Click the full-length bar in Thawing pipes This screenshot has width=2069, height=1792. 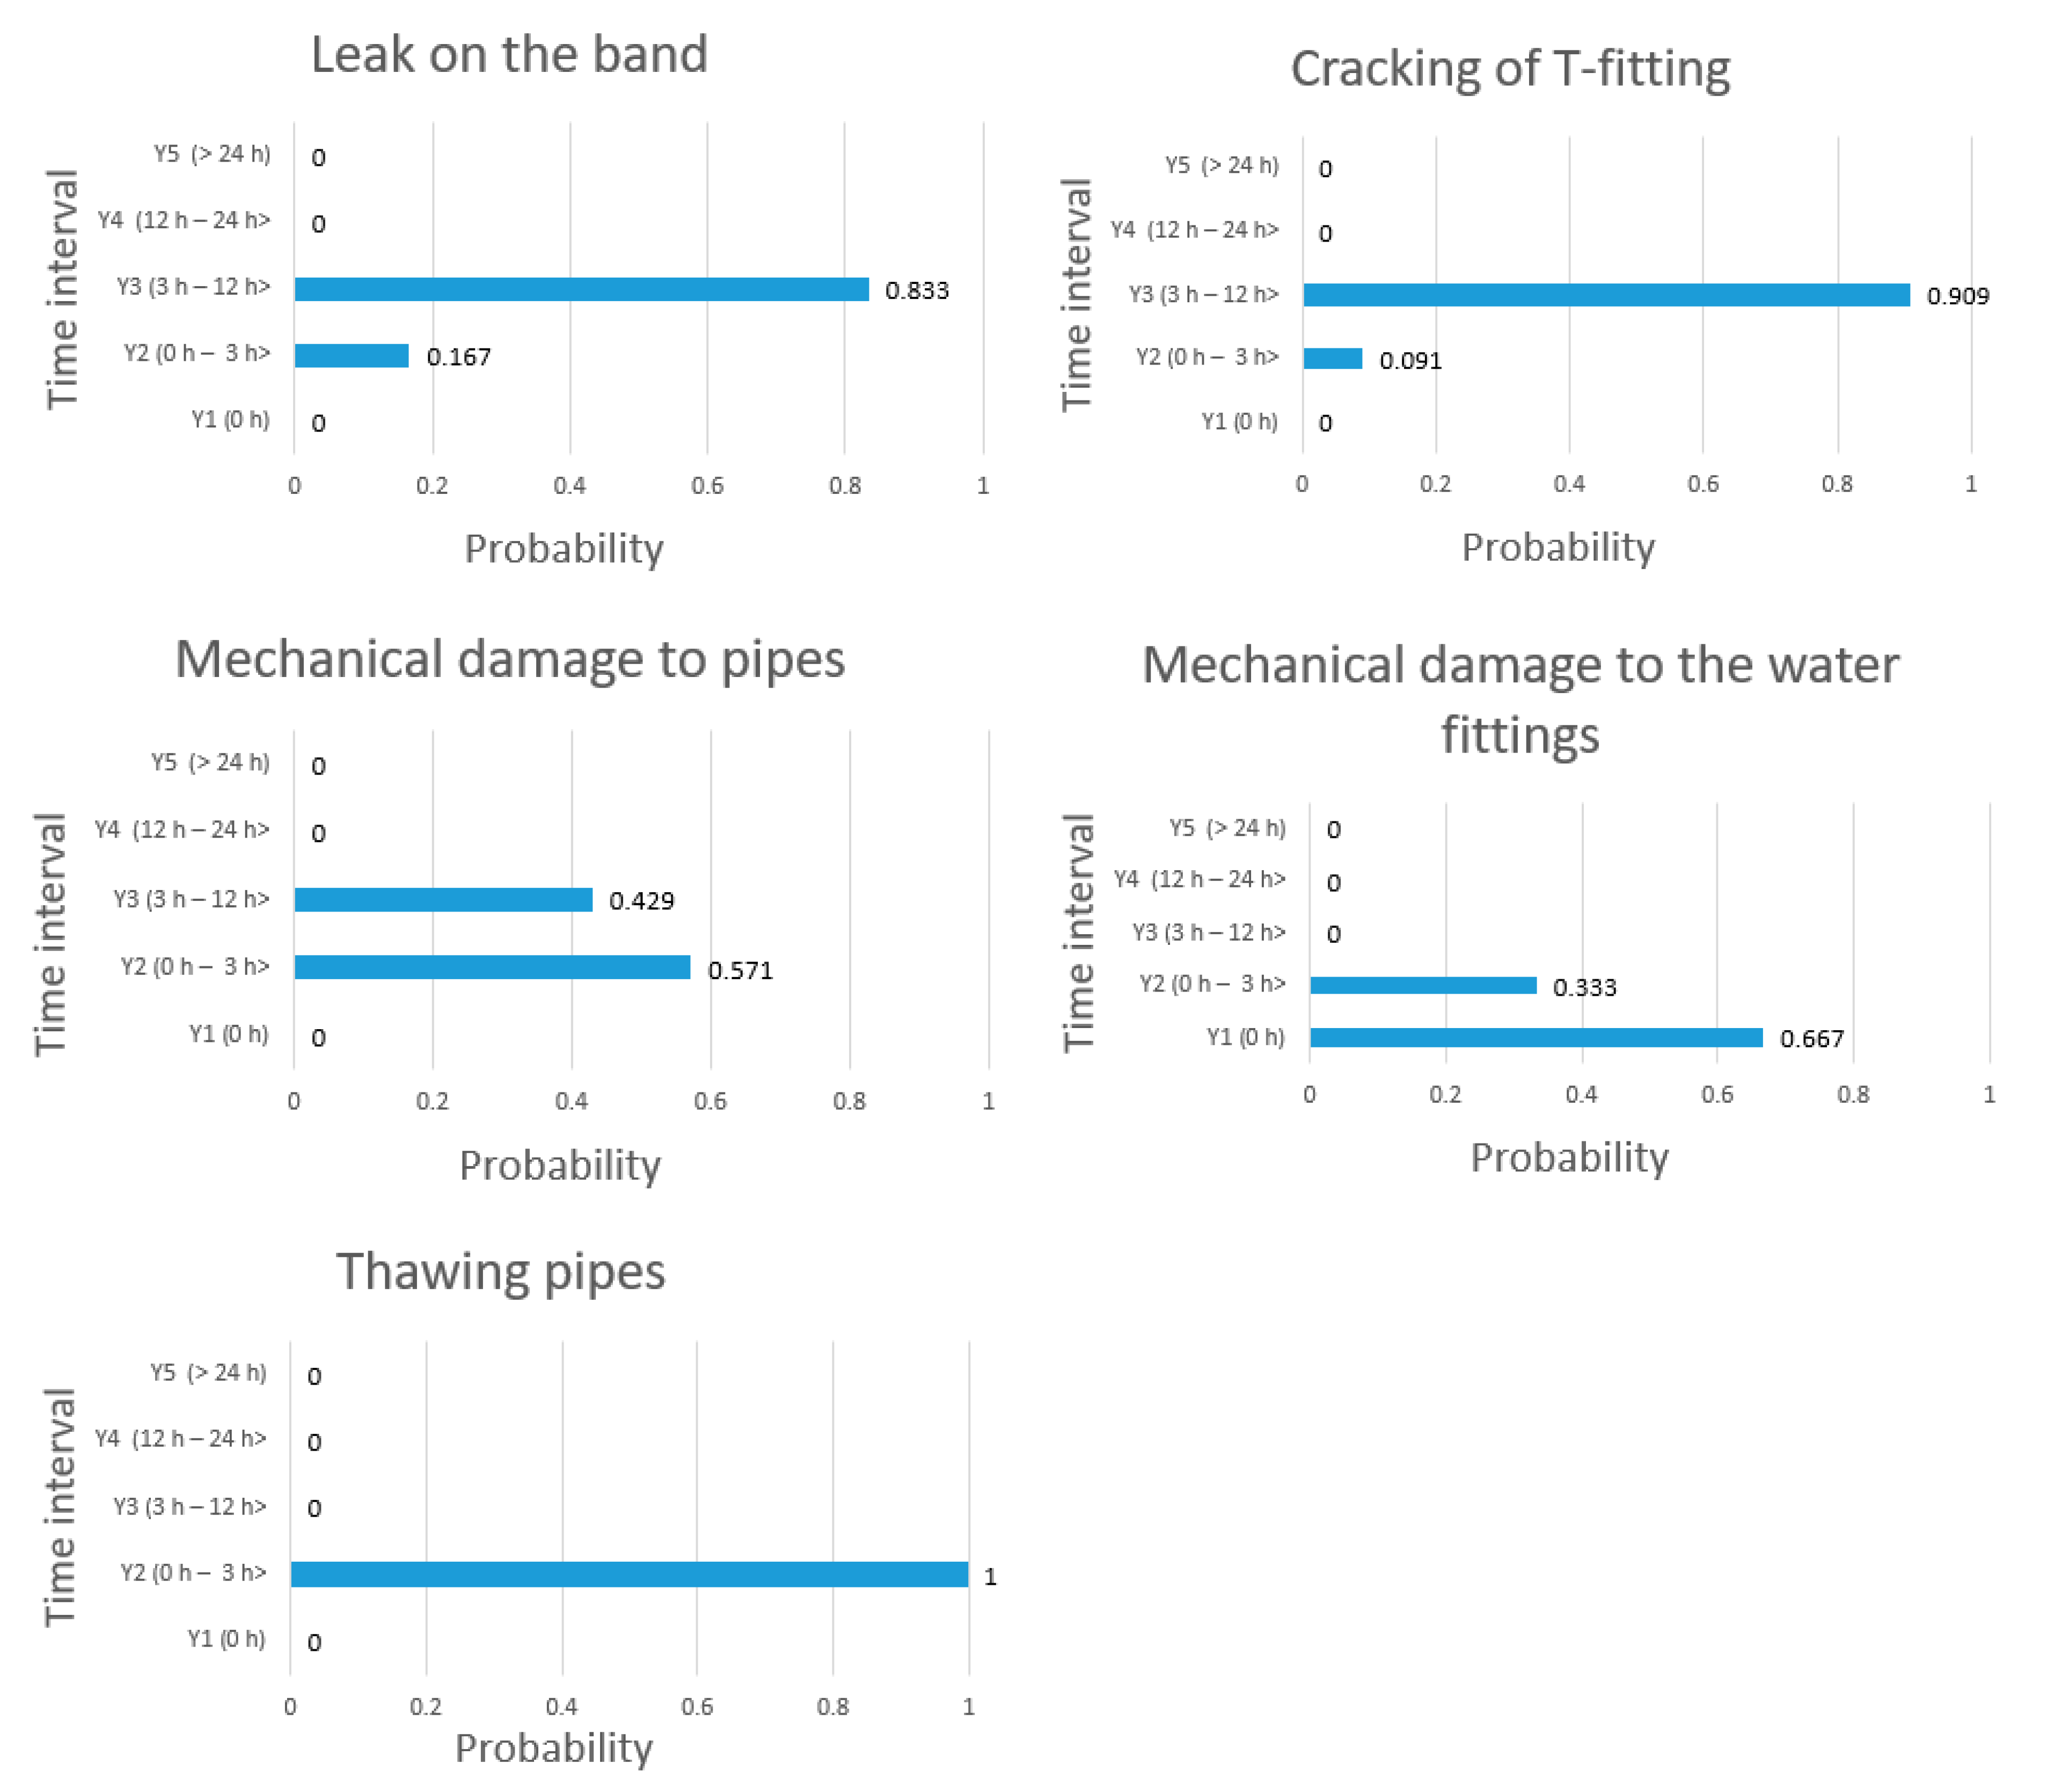pyautogui.click(x=628, y=1575)
